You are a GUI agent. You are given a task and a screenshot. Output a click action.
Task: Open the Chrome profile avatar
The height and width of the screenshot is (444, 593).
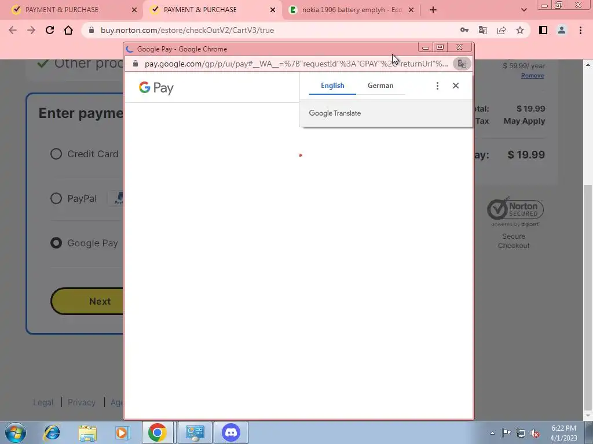tap(562, 30)
